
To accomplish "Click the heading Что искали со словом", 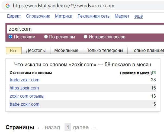I will point(83,65).
